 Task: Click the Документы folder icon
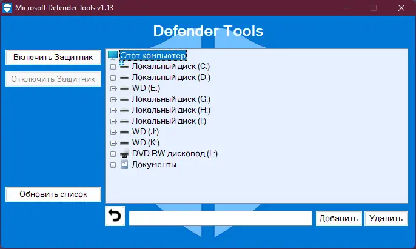tap(124, 164)
